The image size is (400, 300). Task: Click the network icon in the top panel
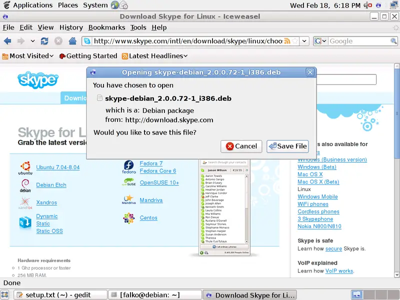click(394, 5)
